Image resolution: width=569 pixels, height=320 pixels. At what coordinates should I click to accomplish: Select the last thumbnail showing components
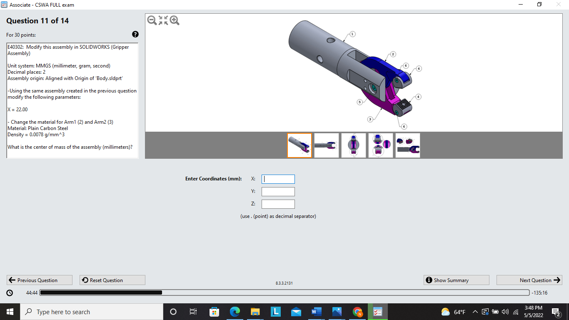408,145
